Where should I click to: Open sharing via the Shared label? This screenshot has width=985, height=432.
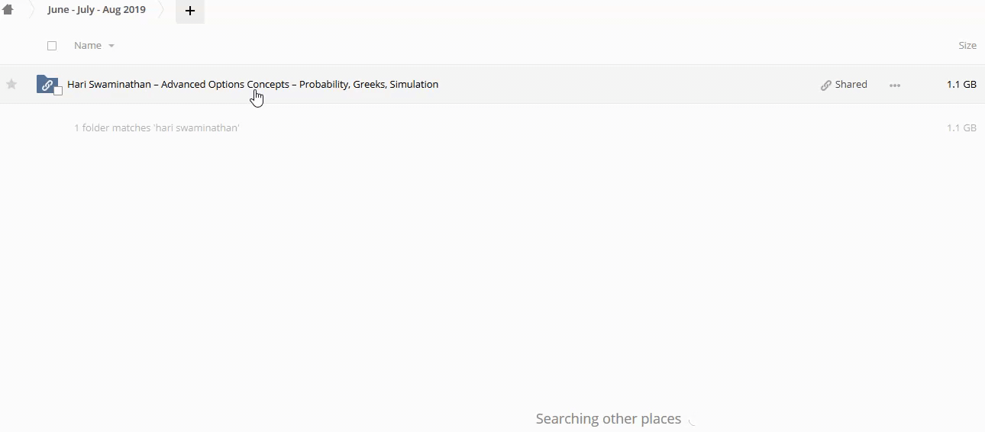click(x=851, y=85)
